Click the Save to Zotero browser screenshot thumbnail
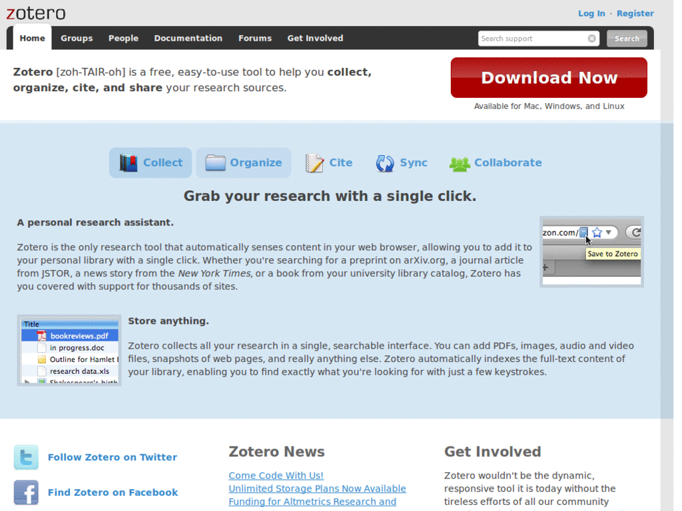The height and width of the screenshot is (511, 682). coord(591,252)
